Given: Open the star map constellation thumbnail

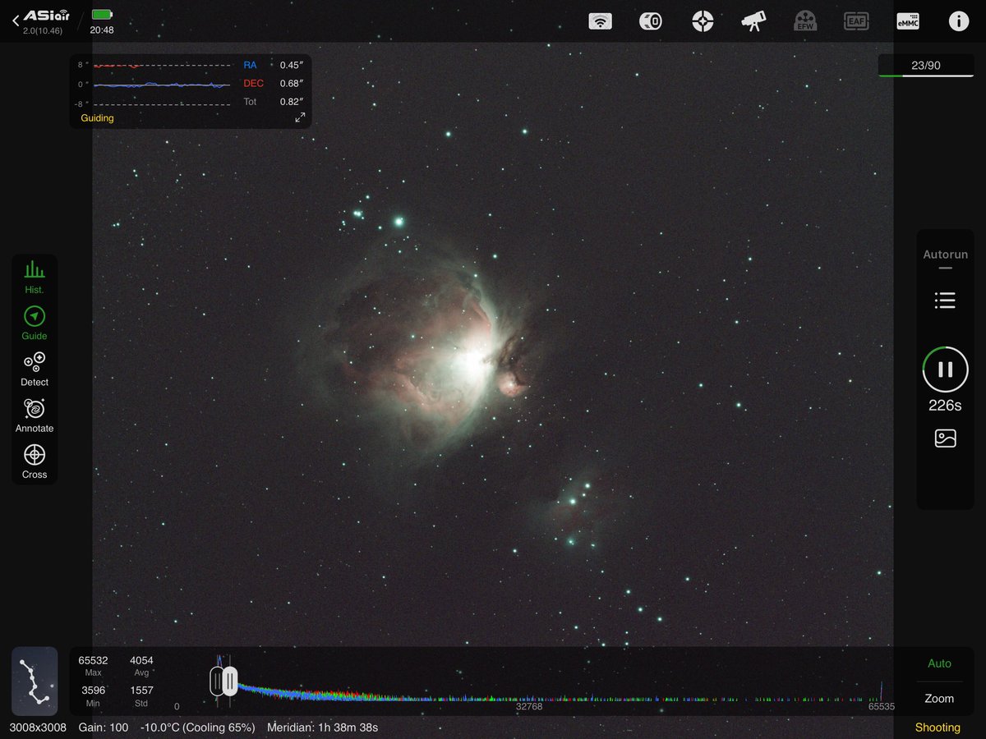Looking at the screenshot, I should pyautogui.click(x=35, y=681).
